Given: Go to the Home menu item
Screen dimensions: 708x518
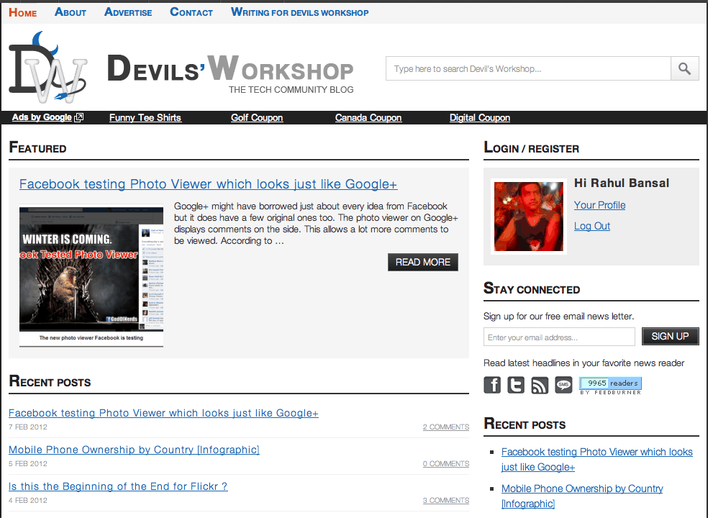Looking at the screenshot, I should [x=22, y=13].
